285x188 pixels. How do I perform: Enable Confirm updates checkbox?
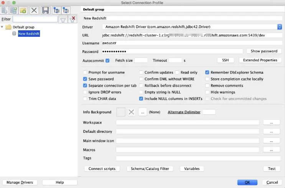[141, 73]
